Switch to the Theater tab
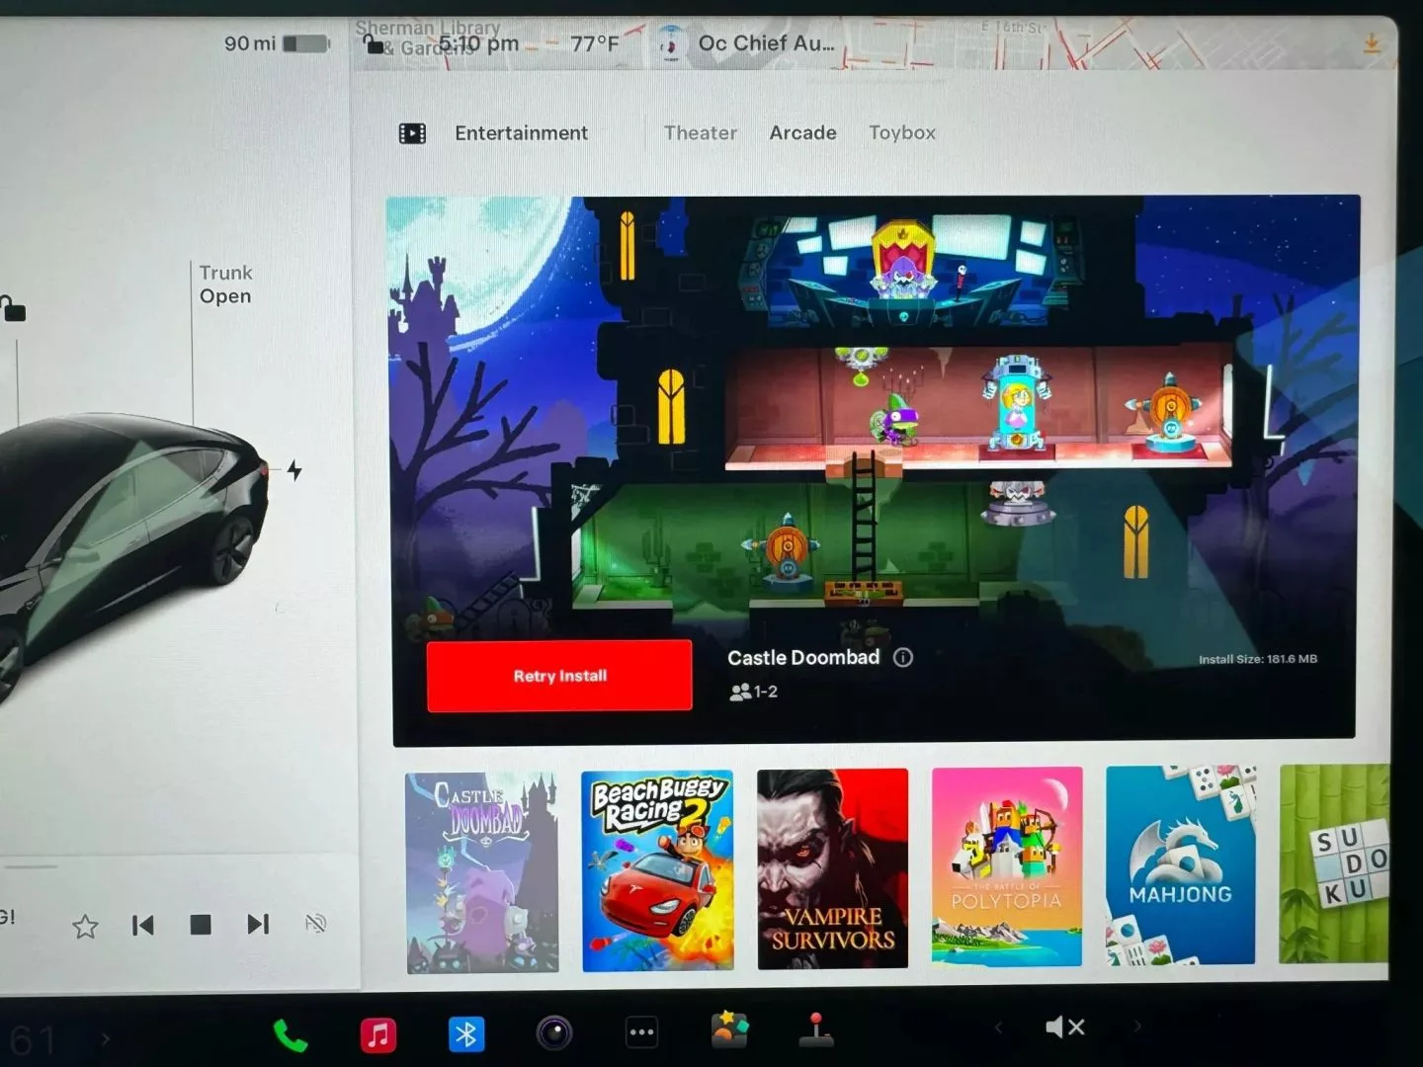The width and height of the screenshot is (1423, 1067). (x=700, y=132)
